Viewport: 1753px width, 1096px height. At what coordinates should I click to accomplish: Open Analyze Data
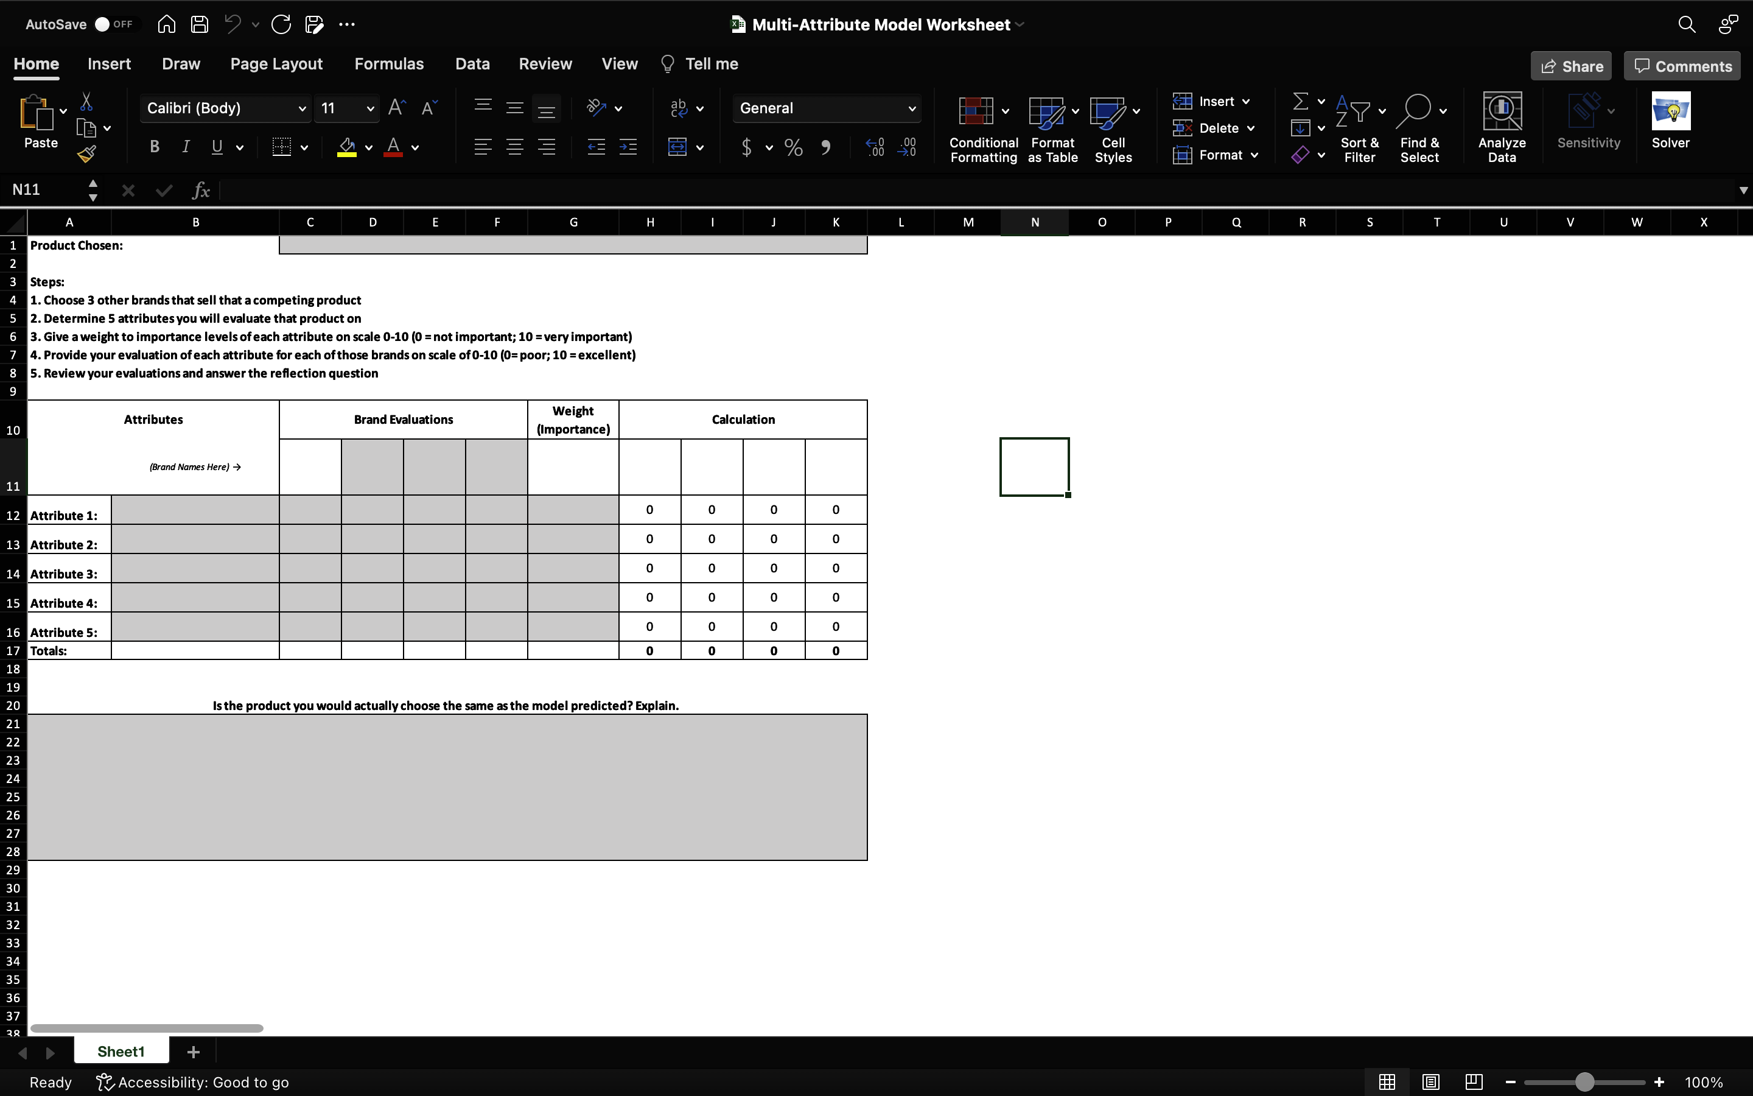pos(1500,127)
